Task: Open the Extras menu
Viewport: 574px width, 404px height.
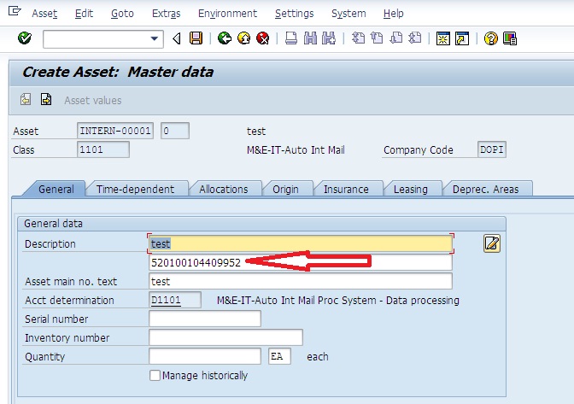Action: pos(166,14)
